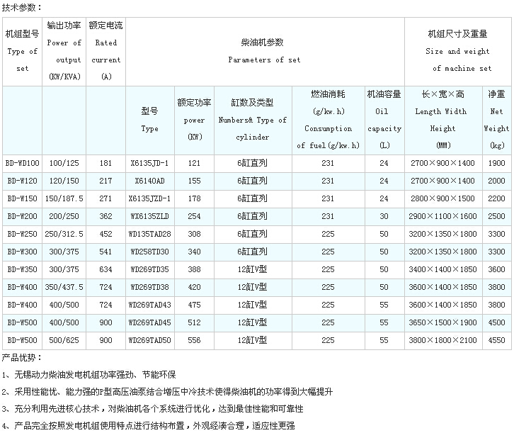The image size is (514, 433).
Task: Click the 柴油机参数 Parameters of set header
Action: coord(264,51)
